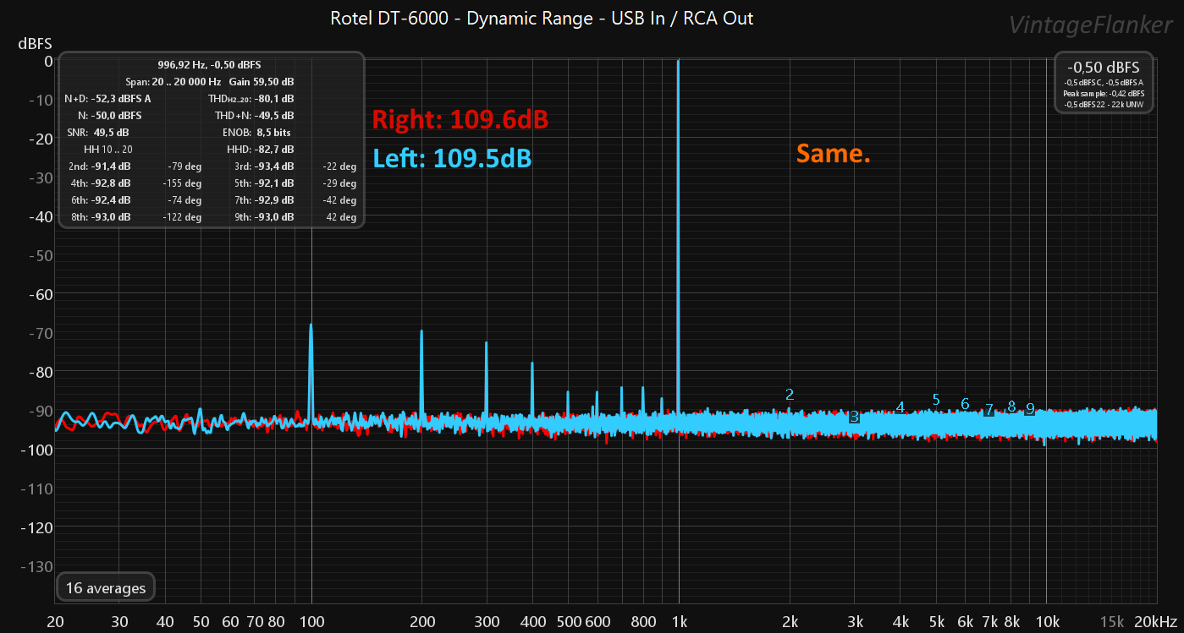Click the THD H2..20 '-80,1 dB' value
Screen dimensions: 1184x633
(x=274, y=99)
